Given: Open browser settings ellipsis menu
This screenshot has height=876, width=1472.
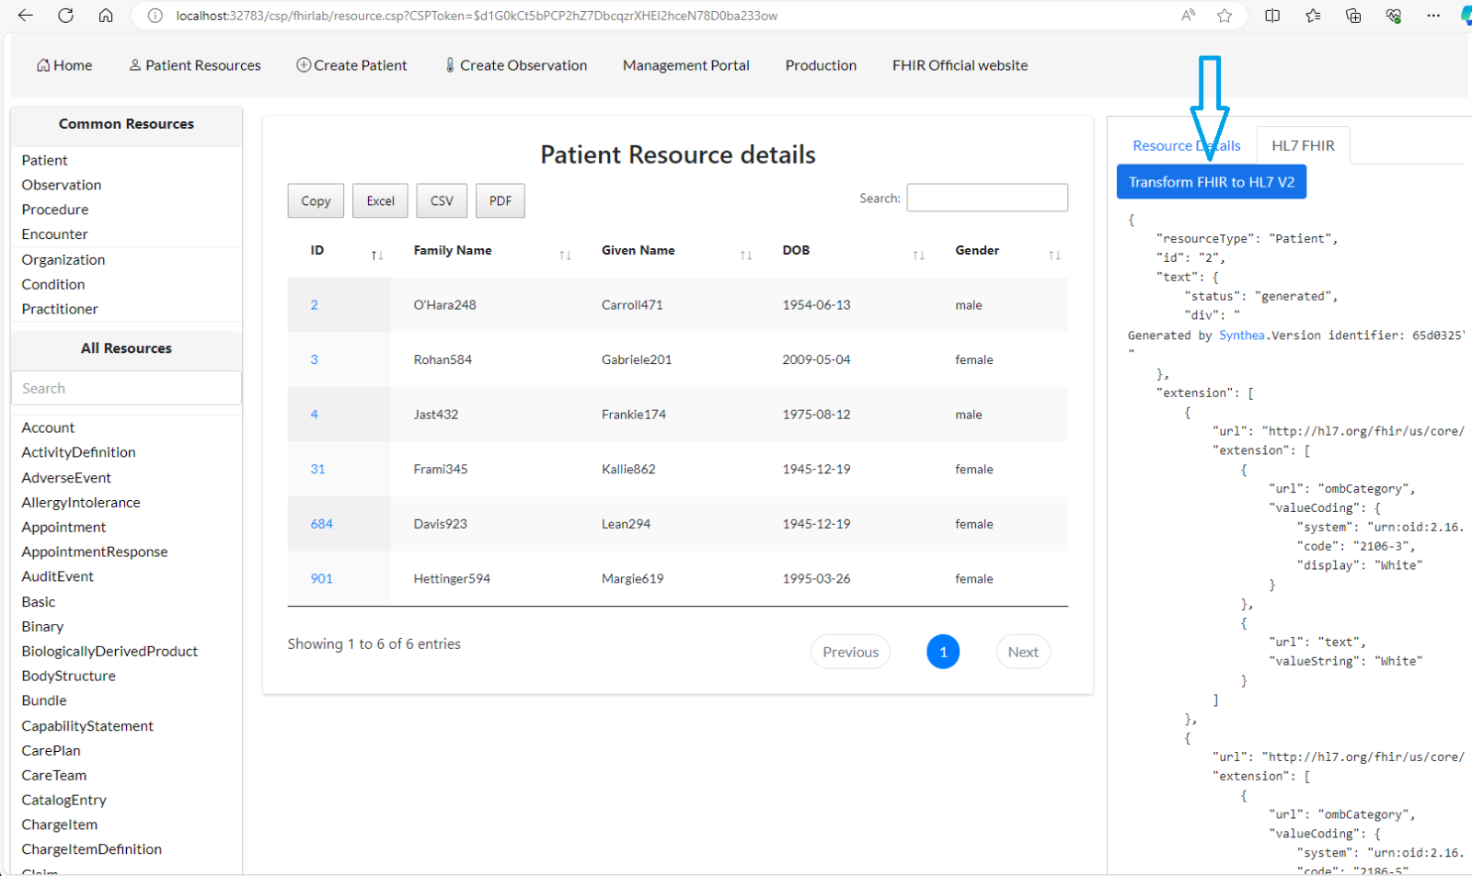Looking at the screenshot, I should point(1433,16).
